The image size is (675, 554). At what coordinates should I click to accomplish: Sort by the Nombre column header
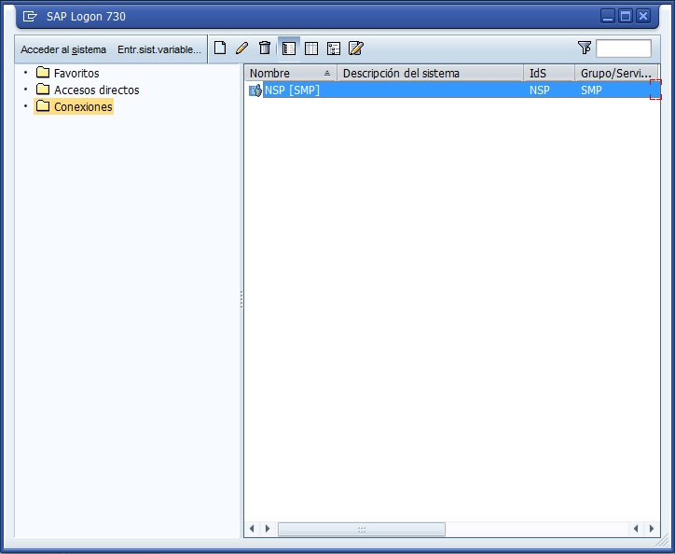tap(291, 74)
